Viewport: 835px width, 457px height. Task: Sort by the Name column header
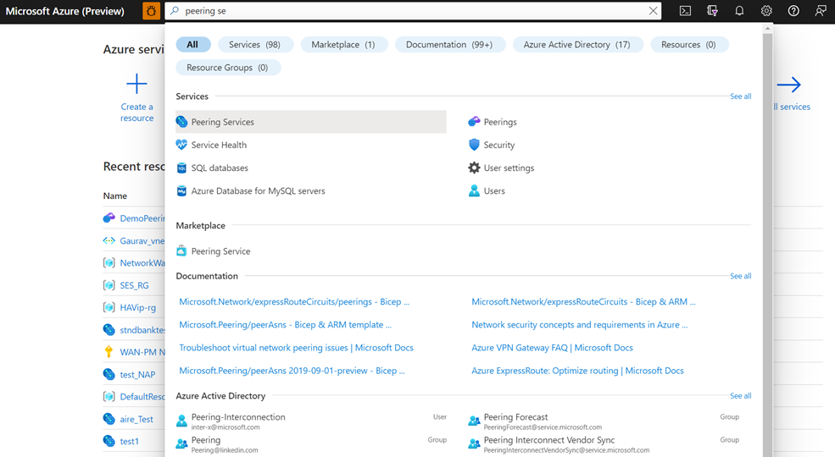point(115,195)
